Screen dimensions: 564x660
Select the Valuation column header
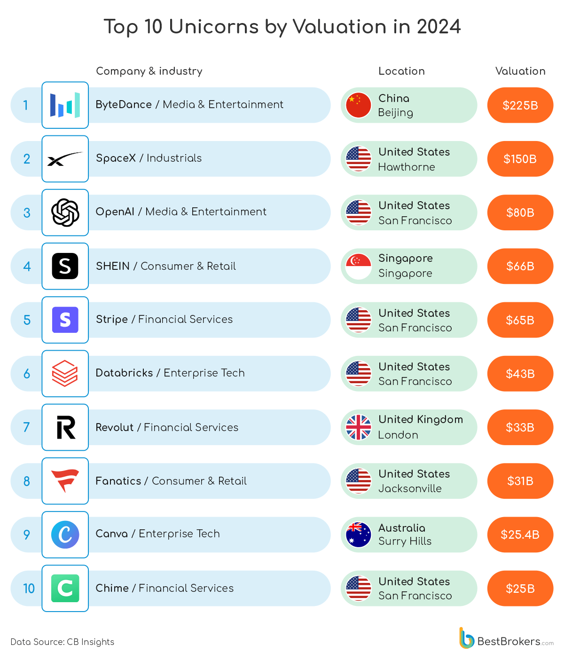click(x=520, y=71)
